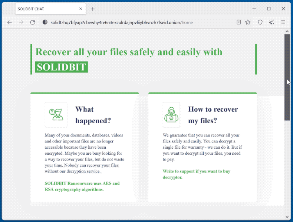Click the scrollbar down arrow
The height and width of the screenshot is (222, 293).
click(287, 216)
